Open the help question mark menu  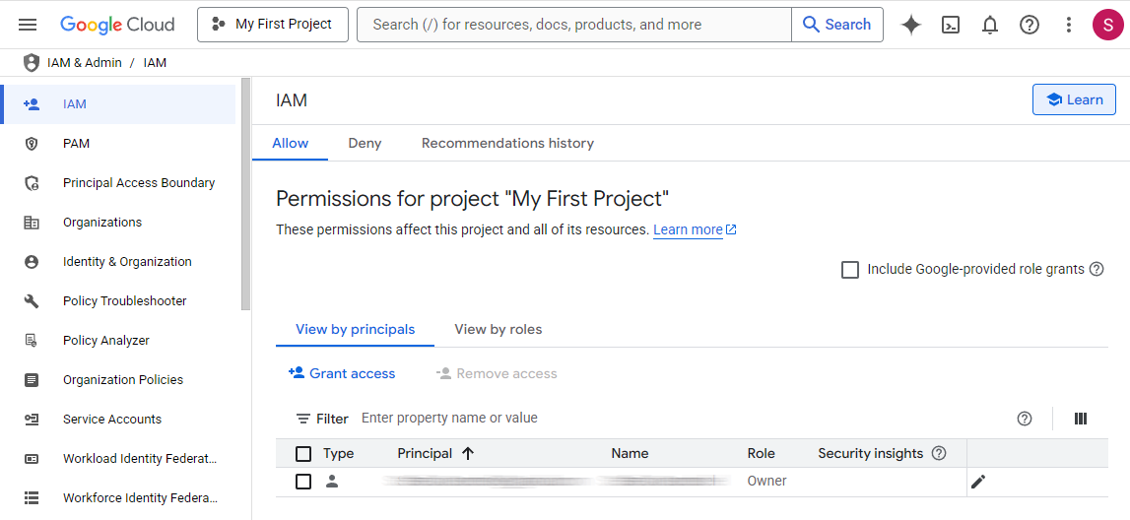1030,25
